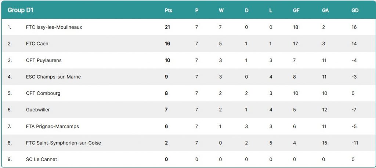376x168 pixels.
Task: Click the GF column header
Action: point(296,11)
